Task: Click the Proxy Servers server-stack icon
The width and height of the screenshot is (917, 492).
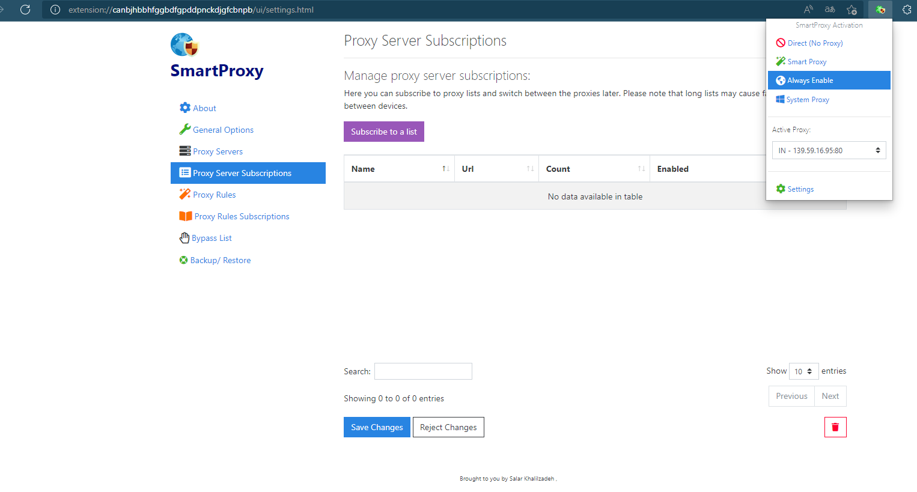Action: tap(185, 151)
